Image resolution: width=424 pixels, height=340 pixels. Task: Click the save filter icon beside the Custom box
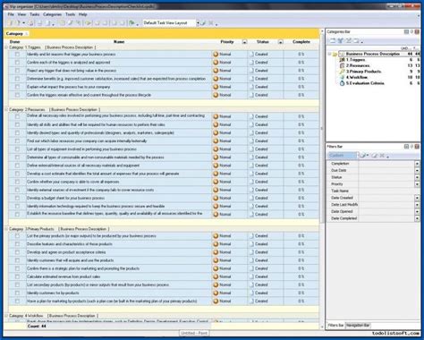tap(363, 156)
